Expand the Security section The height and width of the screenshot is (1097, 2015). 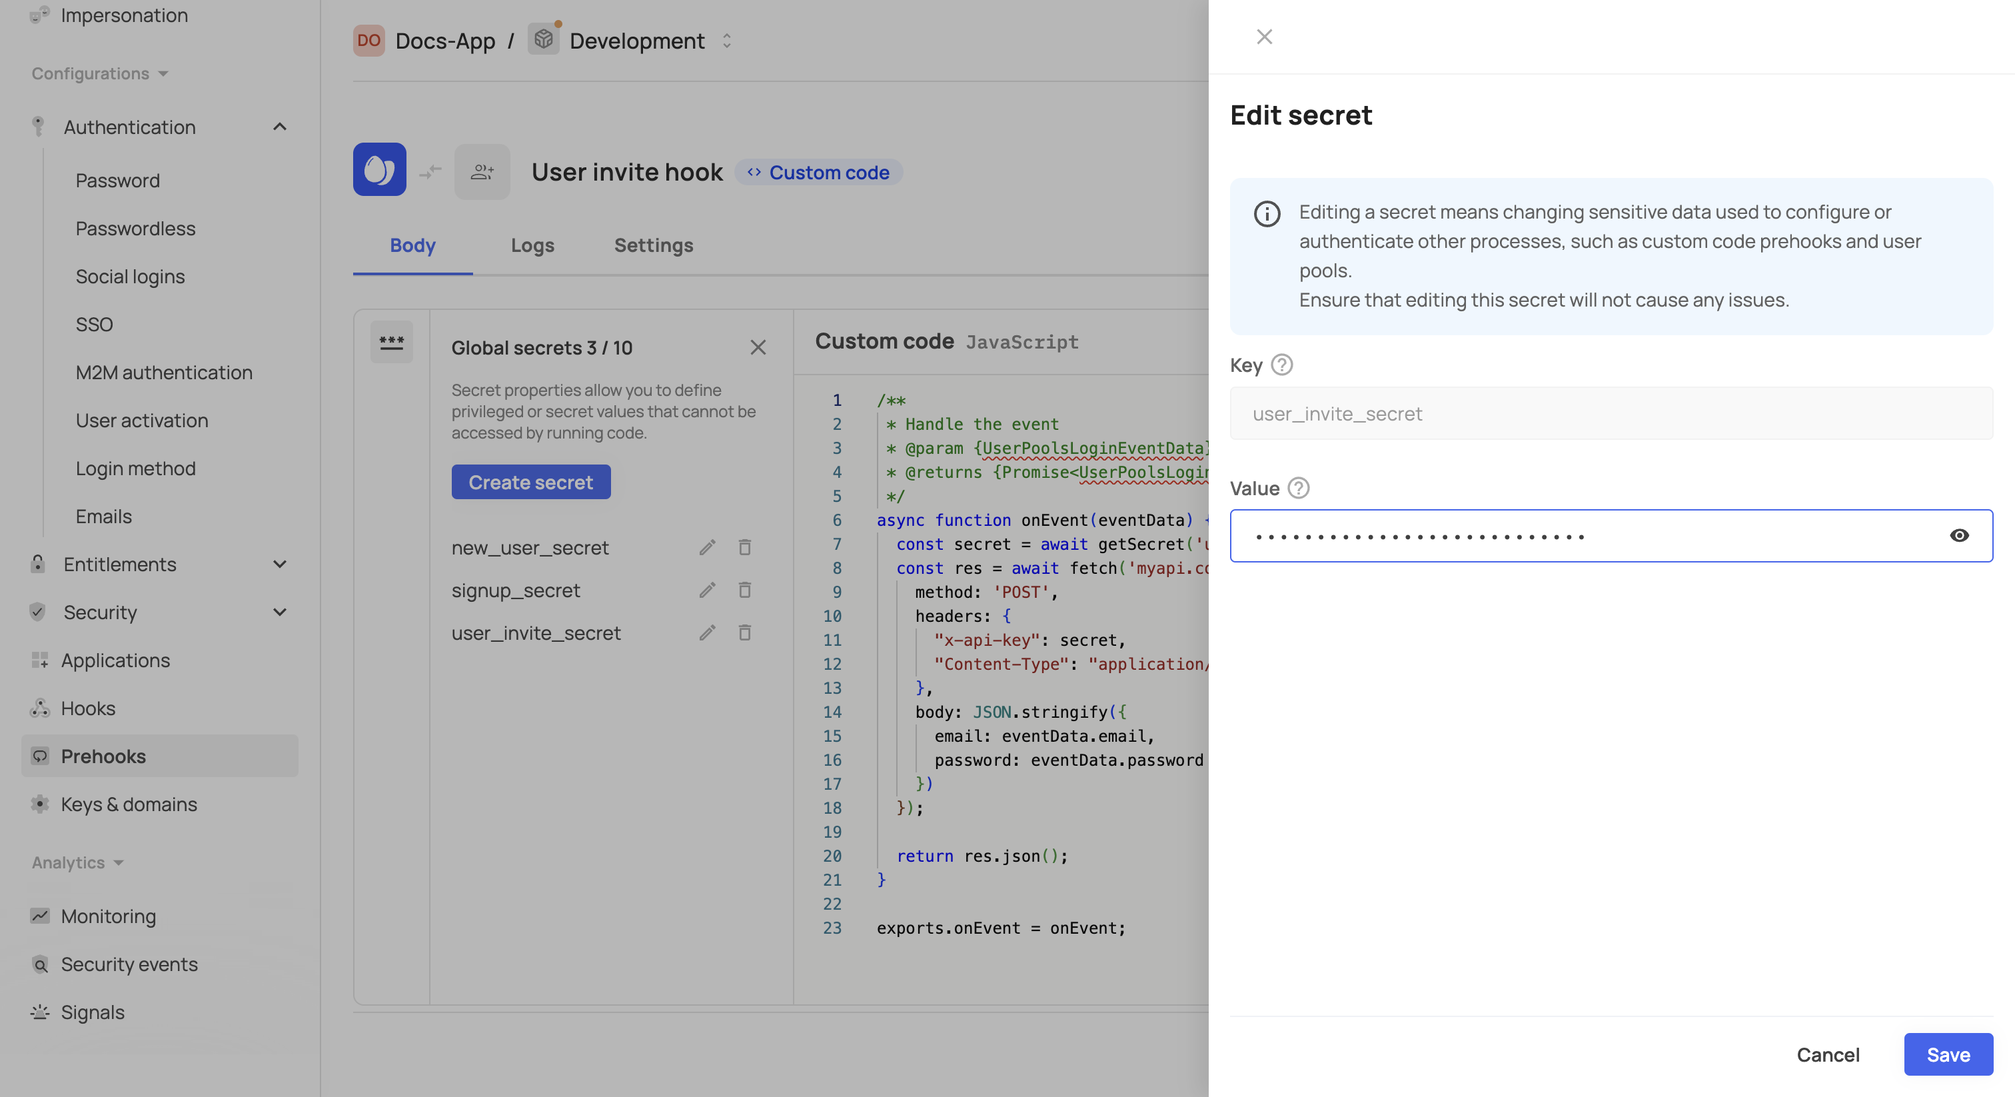coord(279,612)
